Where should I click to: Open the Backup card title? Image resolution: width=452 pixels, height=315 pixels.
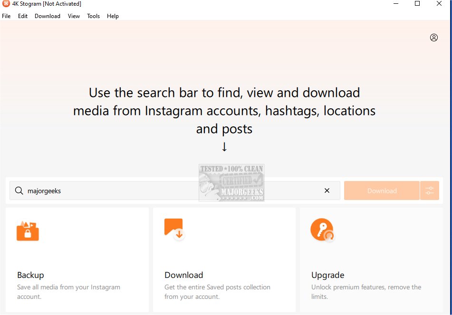30,275
